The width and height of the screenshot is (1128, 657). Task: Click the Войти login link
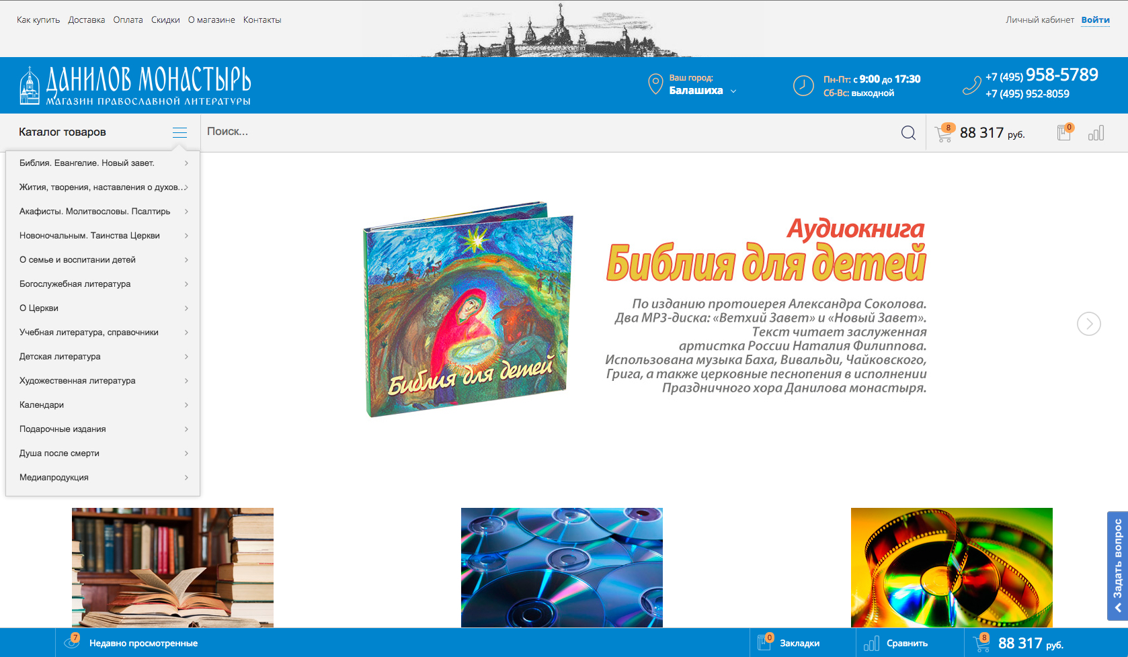1095,20
